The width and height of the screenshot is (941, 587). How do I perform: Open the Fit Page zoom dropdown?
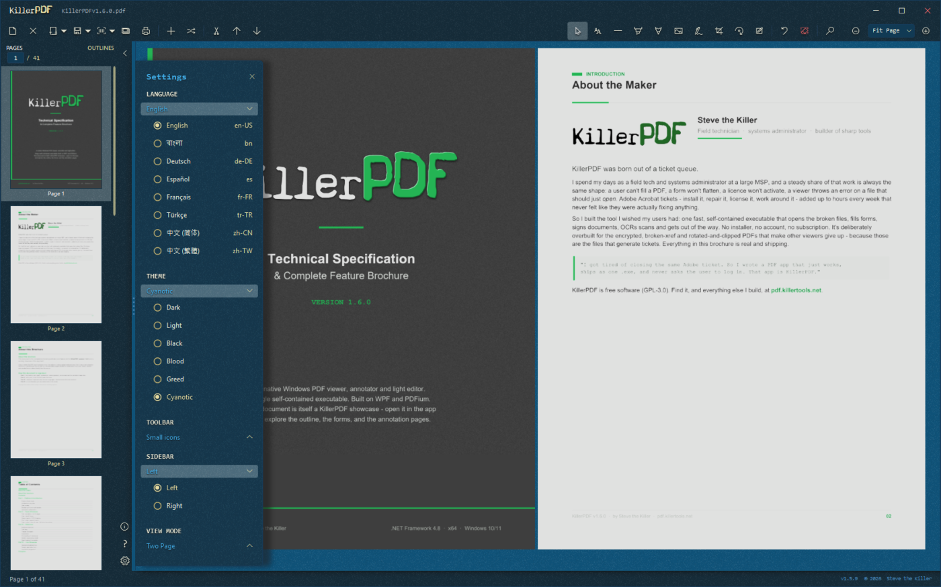point(892,31)
